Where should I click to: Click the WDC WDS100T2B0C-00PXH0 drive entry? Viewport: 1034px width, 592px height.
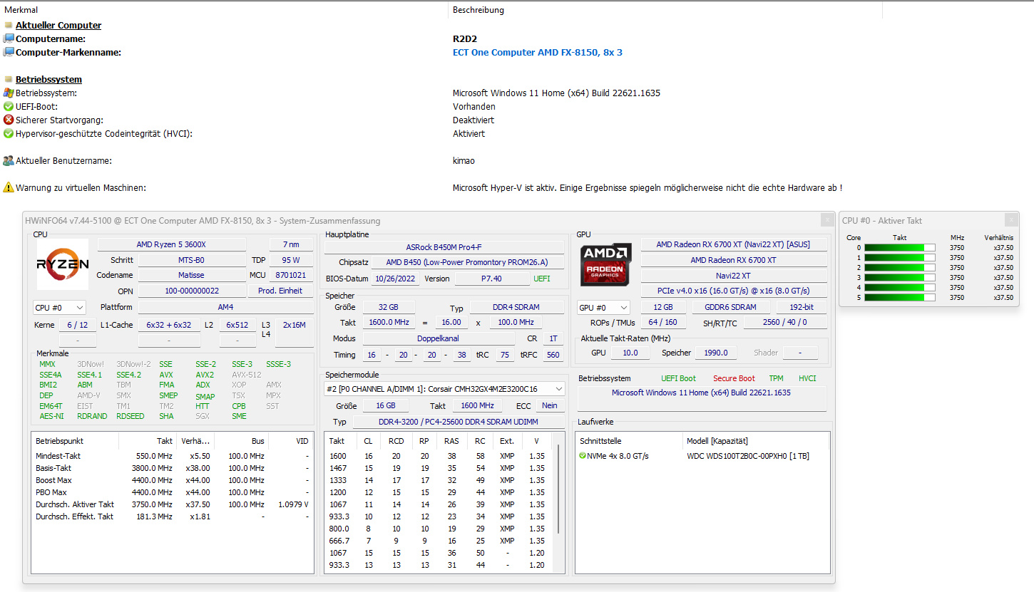click(748, 456)
